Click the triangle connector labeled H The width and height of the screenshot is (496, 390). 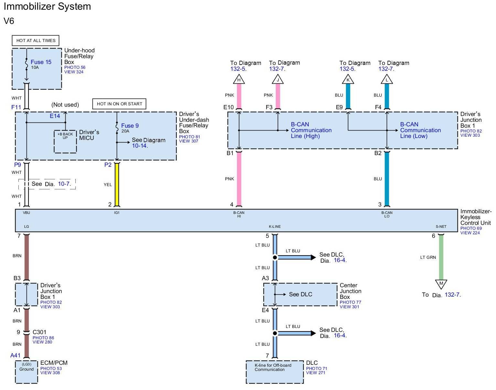(239, 79)
